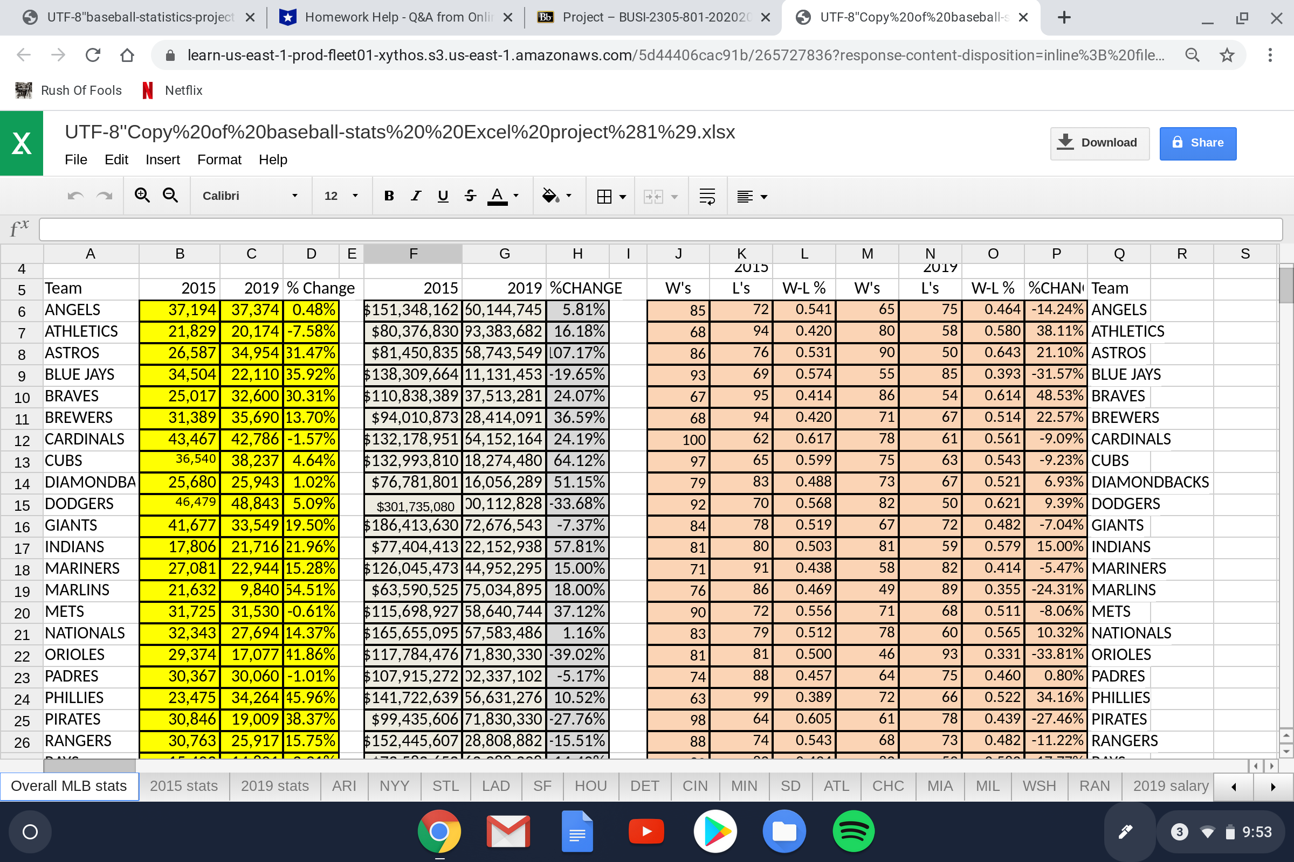
Task: Apply italic formatting
Action: (x=415, y=196)
